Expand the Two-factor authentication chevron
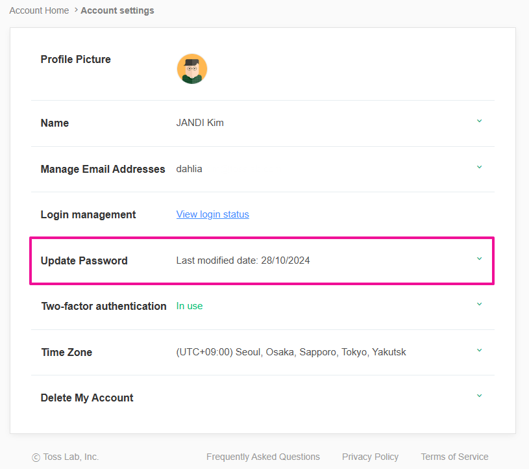This screenshot has width=529, height=469. click(479, 305)
